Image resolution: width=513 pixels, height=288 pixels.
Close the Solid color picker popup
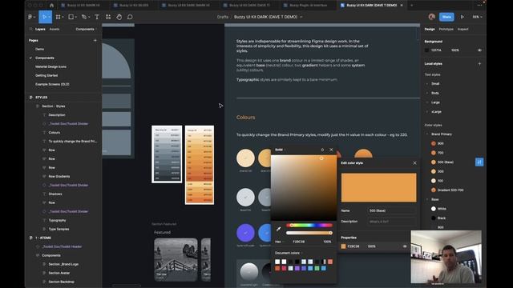point(331,150)
